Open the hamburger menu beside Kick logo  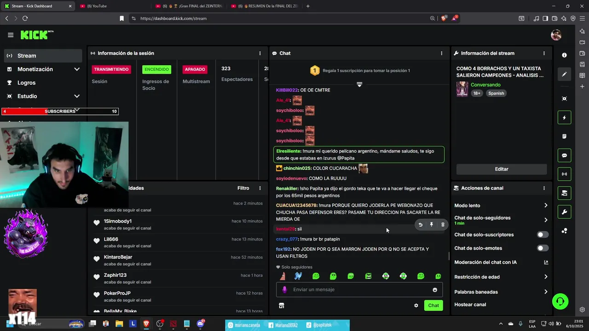[x=11, y=35]
